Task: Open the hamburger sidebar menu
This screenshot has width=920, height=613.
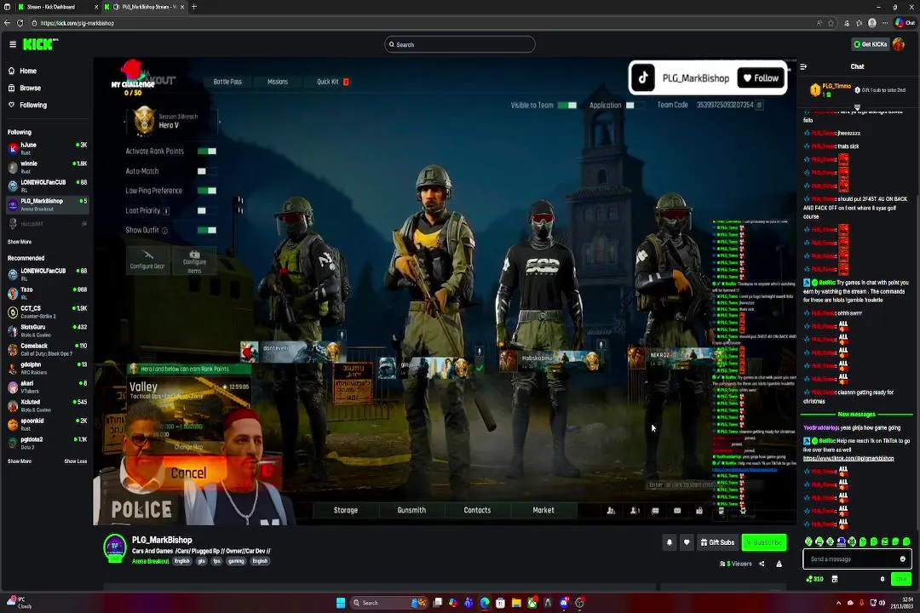Action: [x=13, y=44]
